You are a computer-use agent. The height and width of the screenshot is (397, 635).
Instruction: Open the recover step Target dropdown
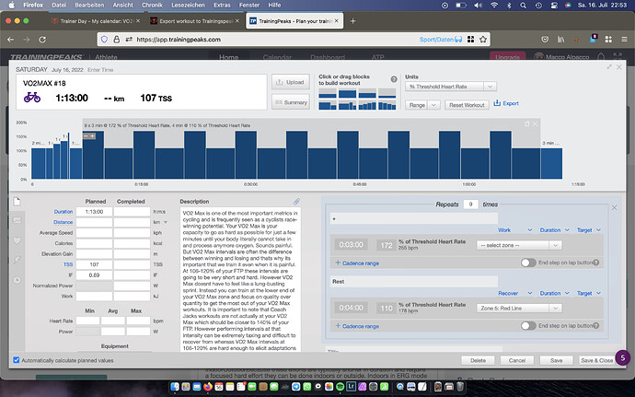point(588,293)
